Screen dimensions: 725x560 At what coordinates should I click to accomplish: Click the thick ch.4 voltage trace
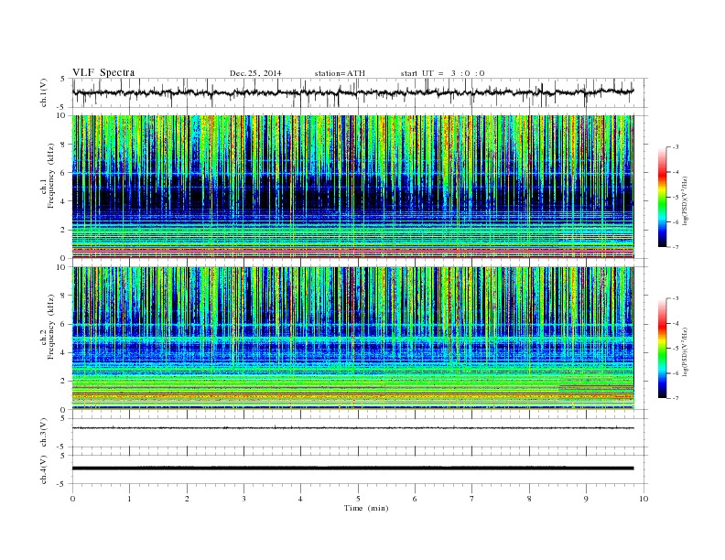point(352,468)
